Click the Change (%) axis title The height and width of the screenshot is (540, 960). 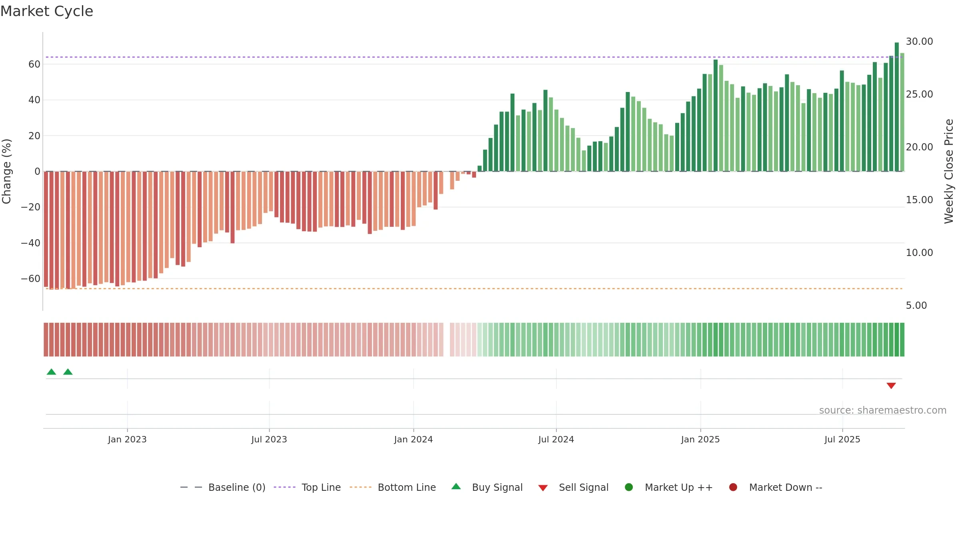[x=6, y=171]
